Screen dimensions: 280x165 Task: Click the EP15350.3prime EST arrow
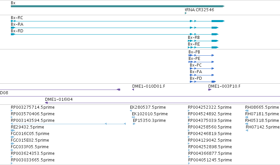tap(134, 124)
